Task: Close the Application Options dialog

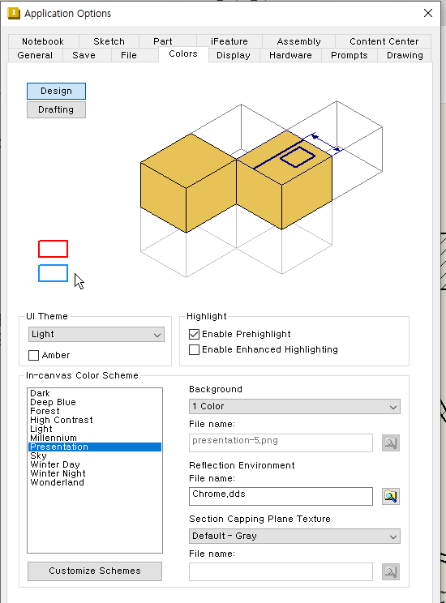Action: point(428,13)
